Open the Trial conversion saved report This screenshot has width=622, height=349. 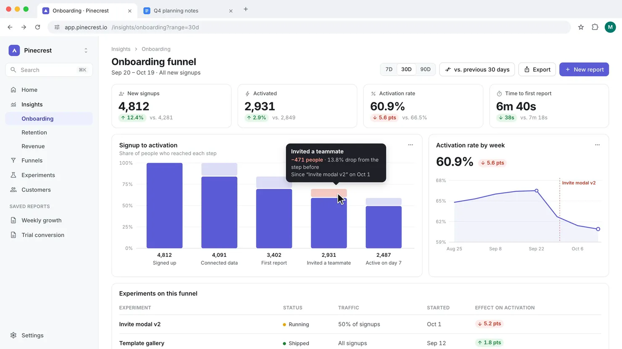click(x=49, y=235)
